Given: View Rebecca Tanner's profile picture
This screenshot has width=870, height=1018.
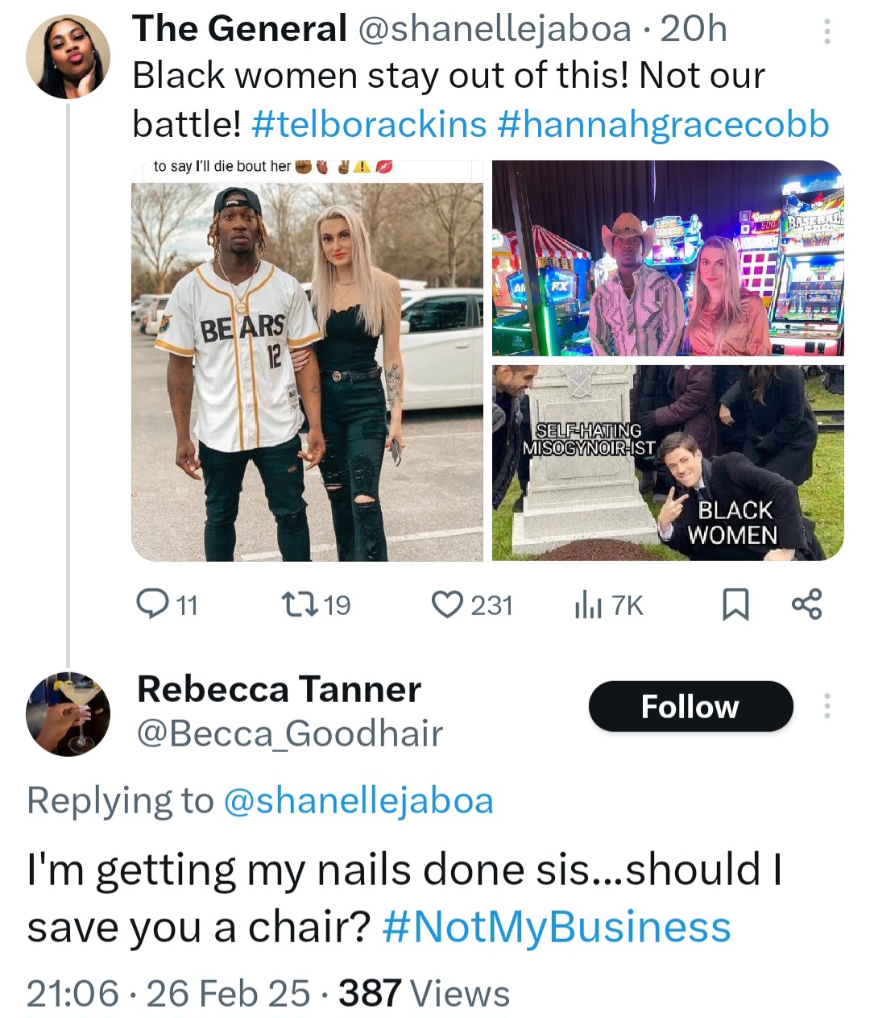Looking at the screenshot, I should pyautogui.click(x=68, y=713).
